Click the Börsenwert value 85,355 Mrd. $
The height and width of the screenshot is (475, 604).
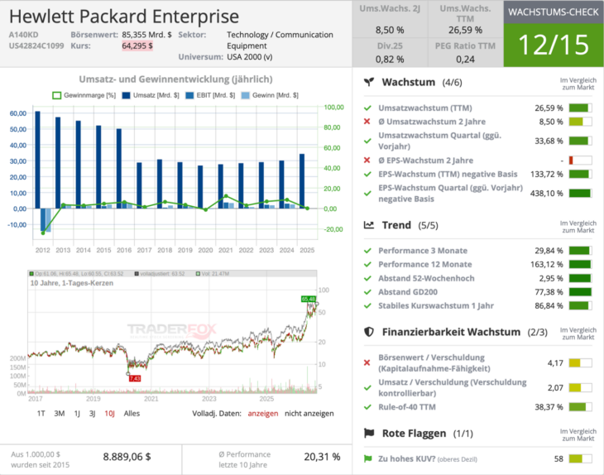click(x=146, y=35)
